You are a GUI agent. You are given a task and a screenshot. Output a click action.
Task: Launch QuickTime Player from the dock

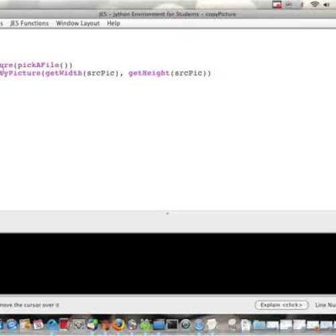tap(52, 325)
